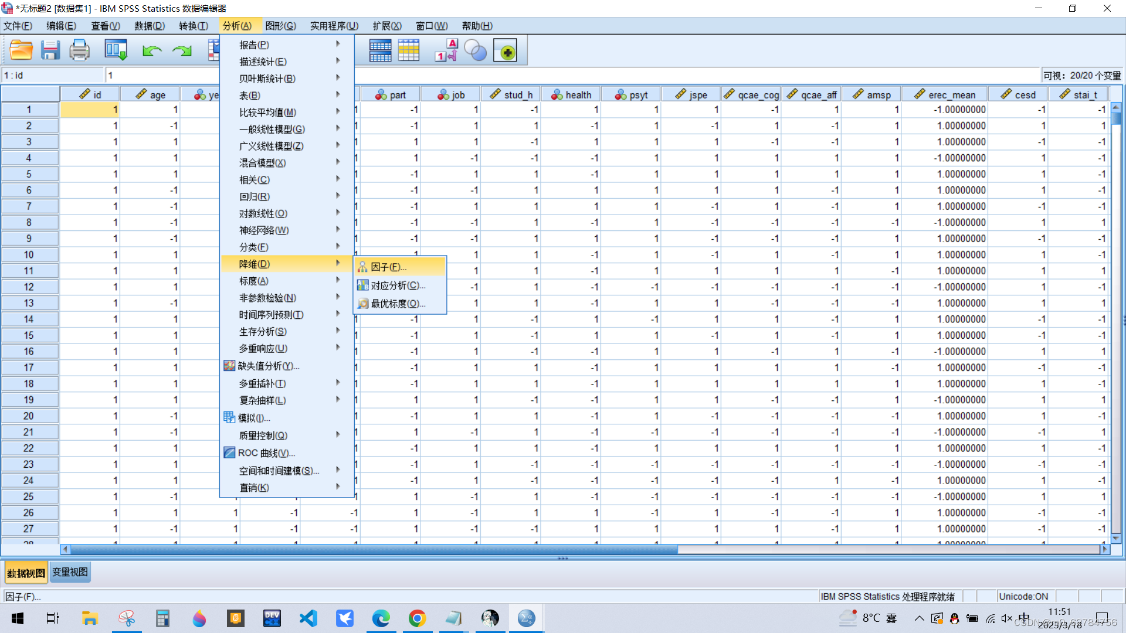Click the green plus customize toolbar icon

506,51
